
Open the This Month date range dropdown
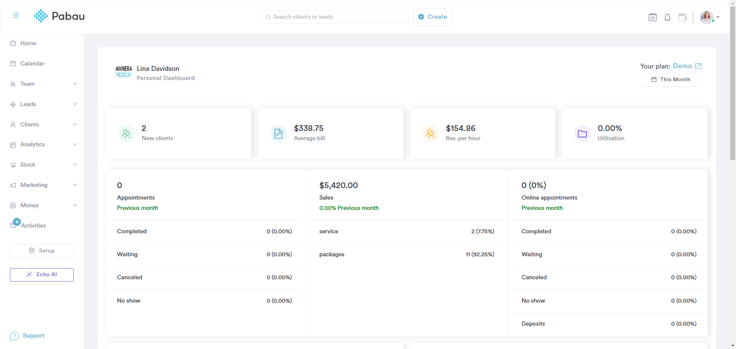tap(671, 80)
